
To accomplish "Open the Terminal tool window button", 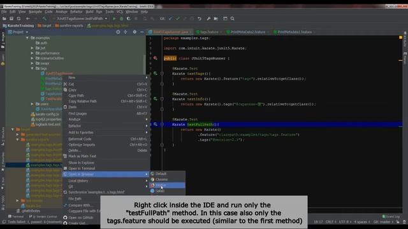I will [x=16, y=216].
